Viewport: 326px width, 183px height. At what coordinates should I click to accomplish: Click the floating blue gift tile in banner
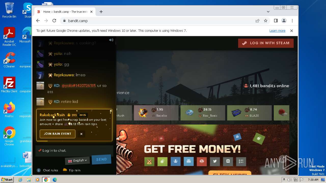click(237, 137)
